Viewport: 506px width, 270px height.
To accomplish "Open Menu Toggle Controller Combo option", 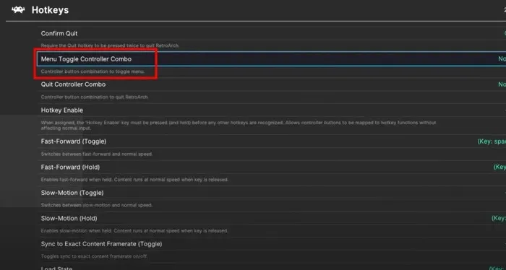I will point(272,59).
